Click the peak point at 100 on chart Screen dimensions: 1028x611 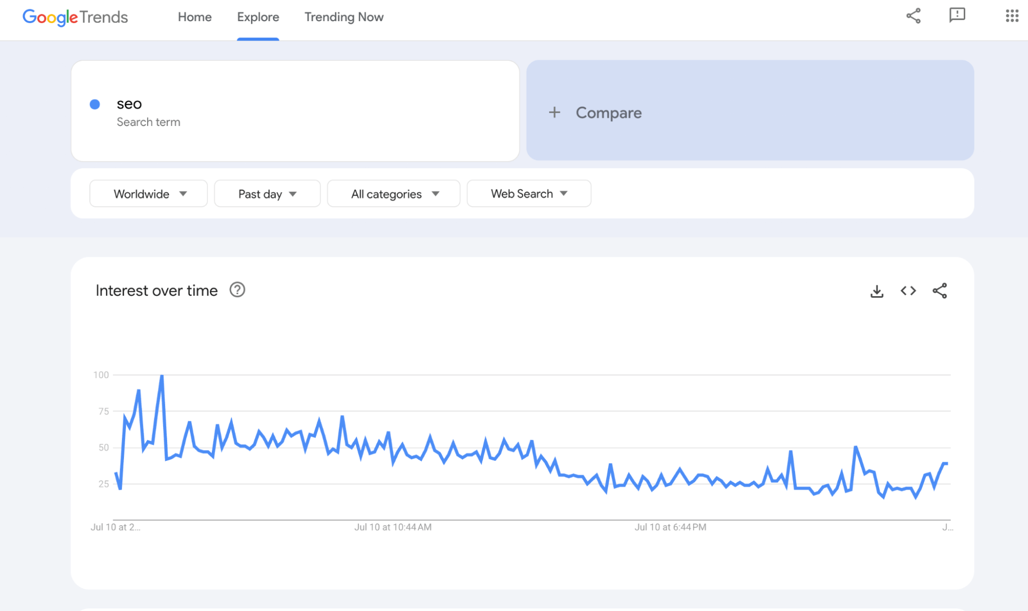click(x=161, y=375)
